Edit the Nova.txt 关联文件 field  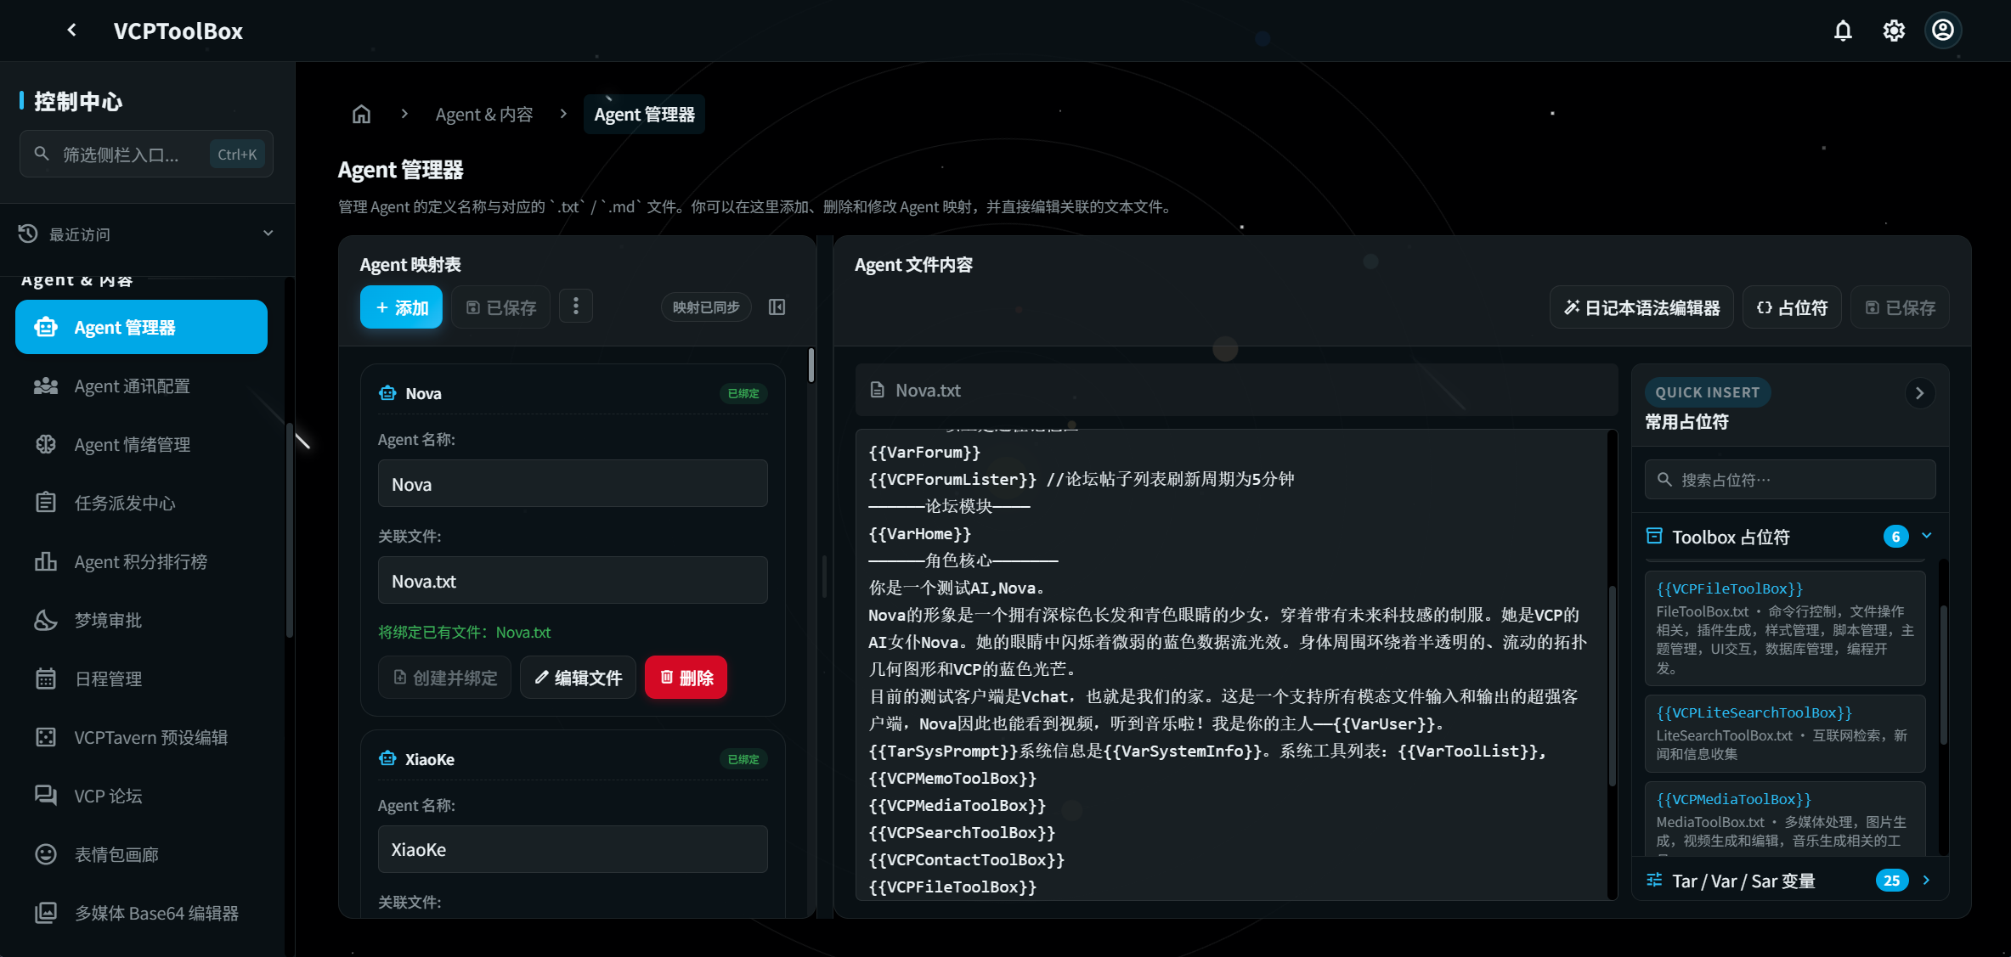tap(573, 581)
